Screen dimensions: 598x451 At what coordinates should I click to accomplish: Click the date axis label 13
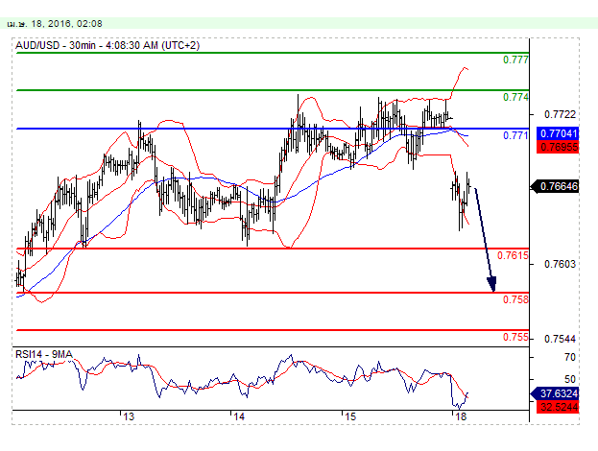point(129,416)
